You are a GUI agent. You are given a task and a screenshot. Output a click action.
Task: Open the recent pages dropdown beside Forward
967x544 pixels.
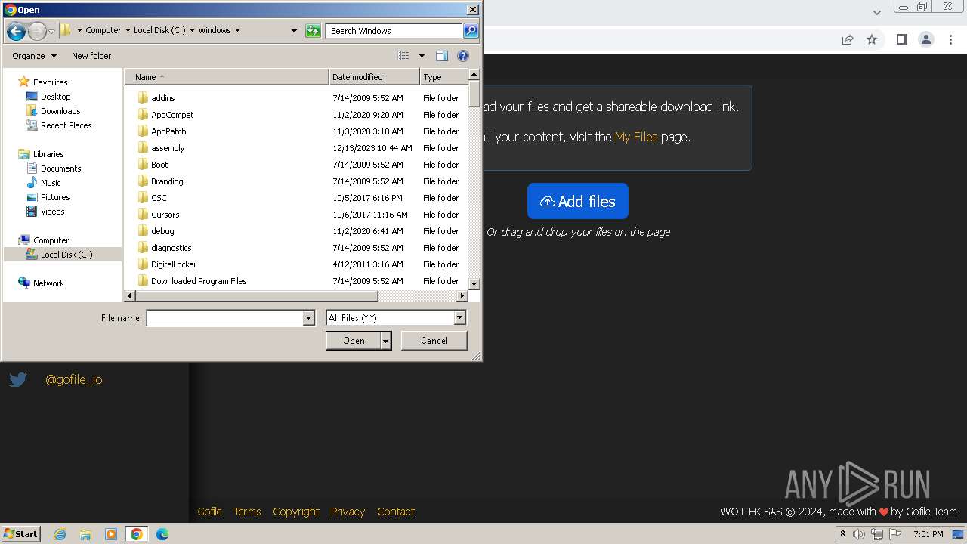[51, 31]
